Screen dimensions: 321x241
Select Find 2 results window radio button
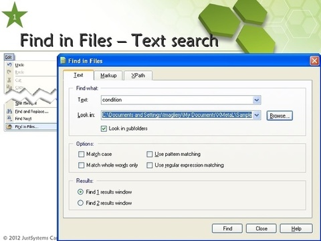pyautogui.click(x=80, y=203)
